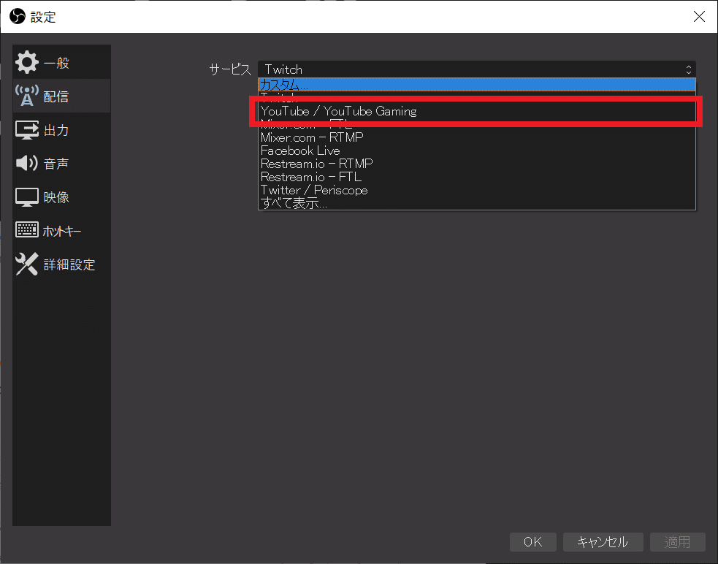Choose Restream.io - RTMP option
The width and height of the screenshot is (718, 564).
pos(477,164)
